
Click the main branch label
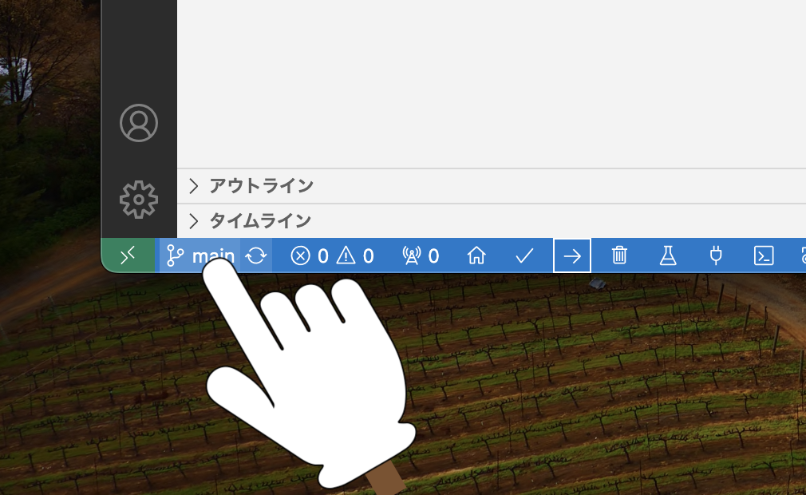212,255
